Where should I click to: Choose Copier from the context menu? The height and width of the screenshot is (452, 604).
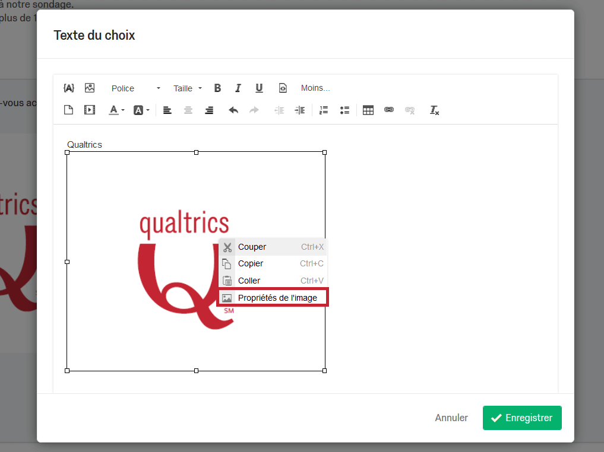pos(273,264)
